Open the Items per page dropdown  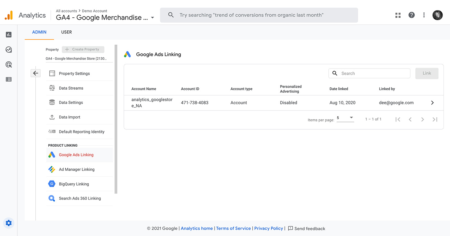click(345, 118)
